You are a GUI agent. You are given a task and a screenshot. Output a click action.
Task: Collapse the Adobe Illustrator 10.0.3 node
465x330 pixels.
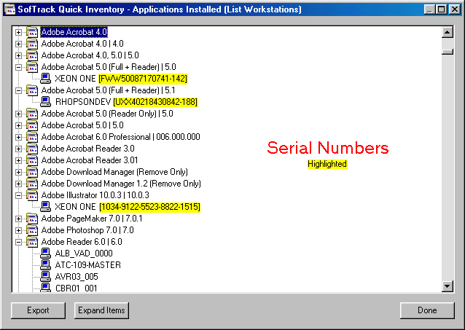[x=18, y=195]
